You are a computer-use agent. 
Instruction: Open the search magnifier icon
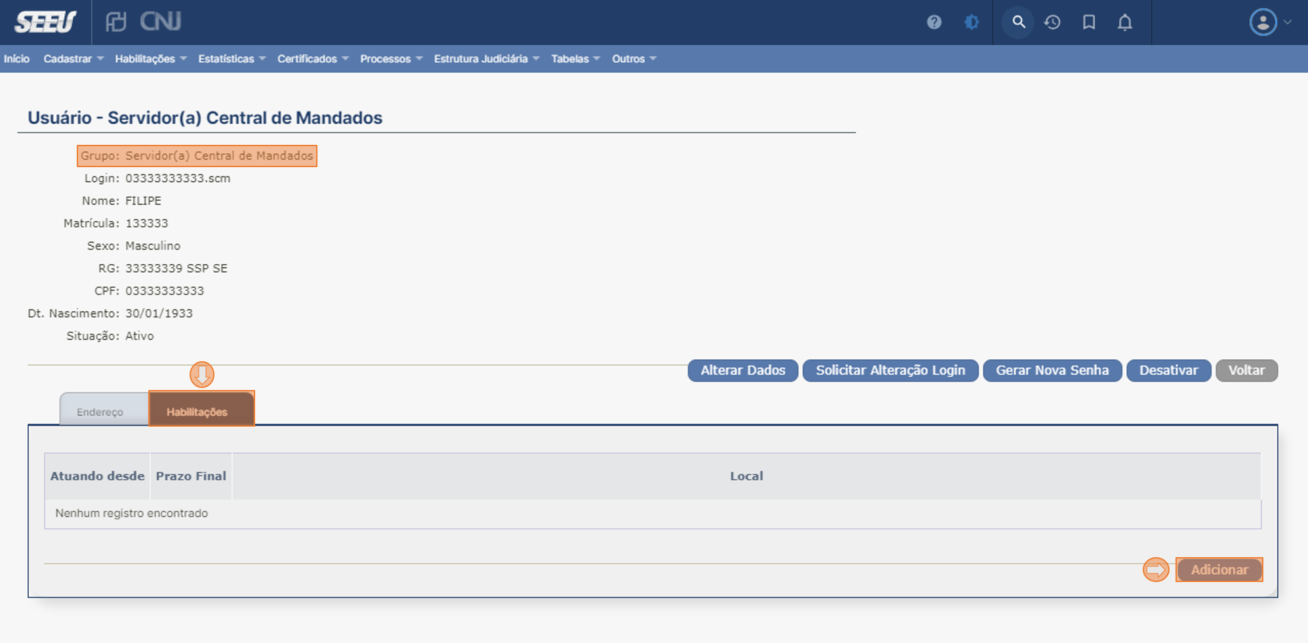(1018, 22)
